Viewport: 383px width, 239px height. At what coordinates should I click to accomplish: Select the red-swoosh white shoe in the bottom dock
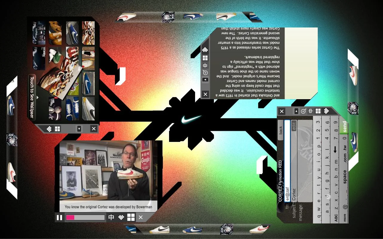point(259,229)
